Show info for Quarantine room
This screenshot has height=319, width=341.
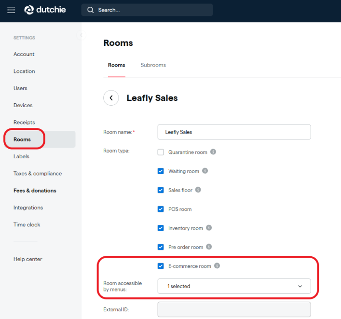[213, 152]
